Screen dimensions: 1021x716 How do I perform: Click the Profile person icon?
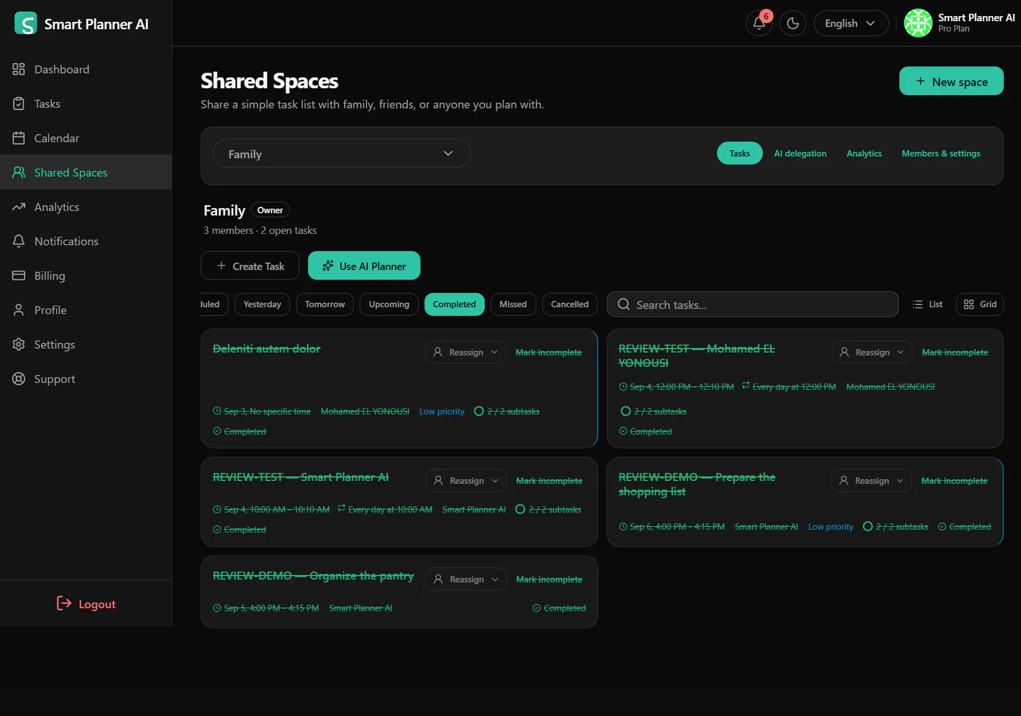click(x=19, y=310)
